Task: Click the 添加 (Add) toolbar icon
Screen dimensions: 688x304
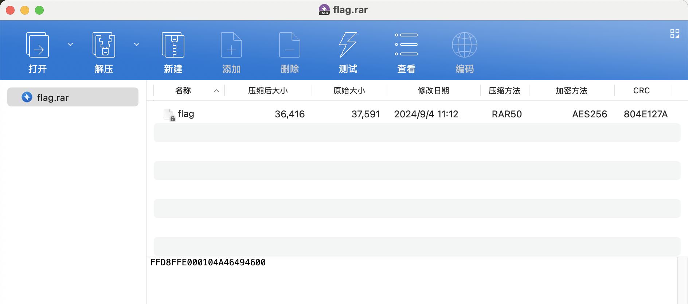Action: (x=231, y=45)
